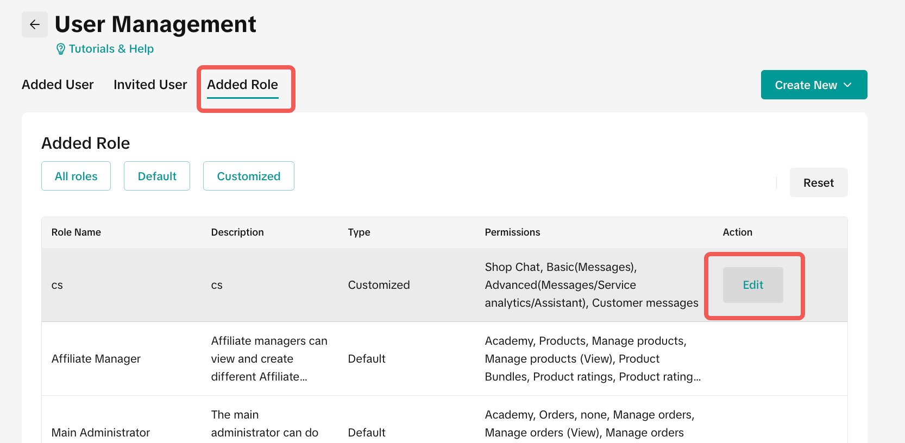Image resolution: width=905 pixels, height=443 pixels.
Task: Click the Role Name column header
Action: [x=76, y=232]
